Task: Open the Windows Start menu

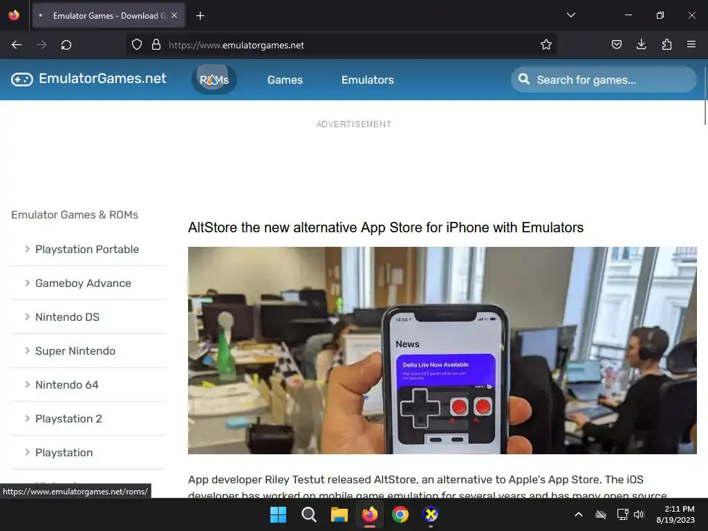Action: (278, 514)
